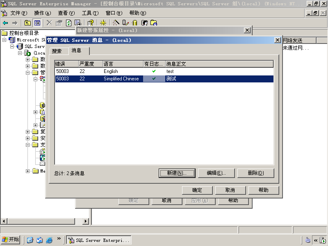Select the (local) server icon in tree

pos(27,53)
